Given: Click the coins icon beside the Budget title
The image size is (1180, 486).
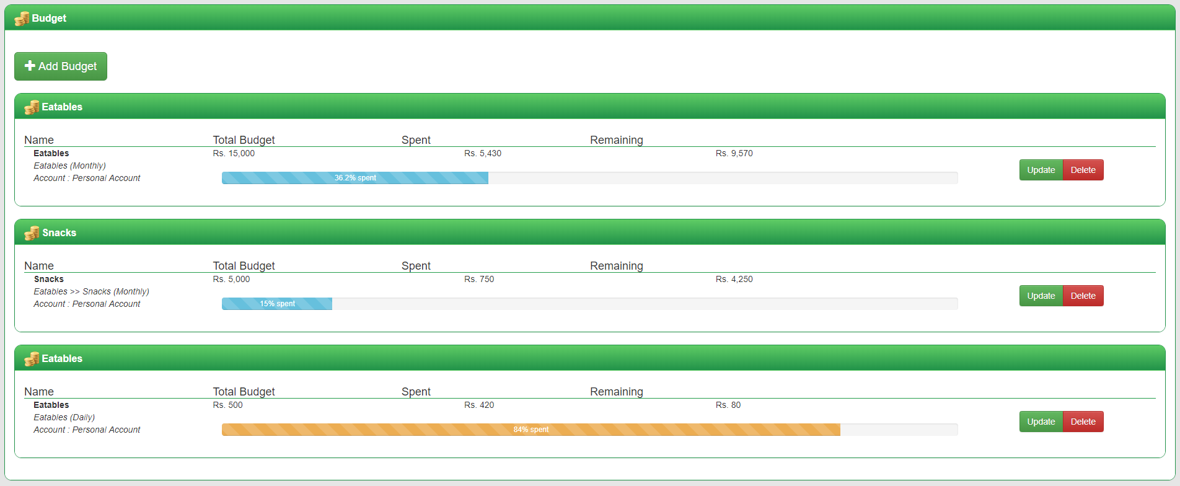Looking at the screenshot, I should 22,19.
